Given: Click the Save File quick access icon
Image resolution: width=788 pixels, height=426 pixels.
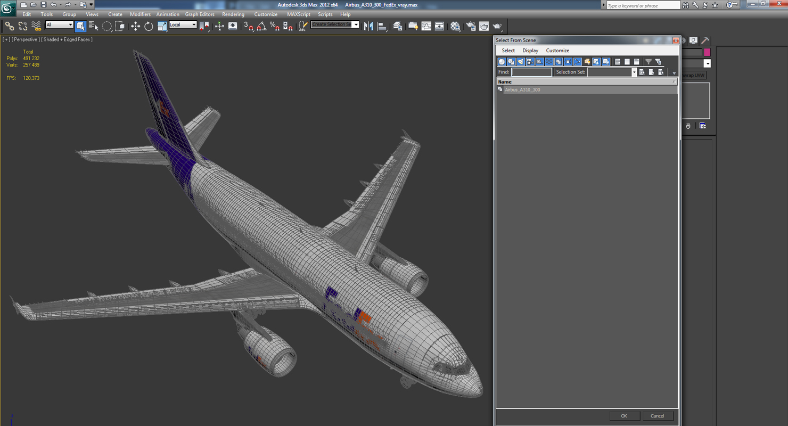Looking at the screenshot, I should pyautogui.click(x=43, y=5).
